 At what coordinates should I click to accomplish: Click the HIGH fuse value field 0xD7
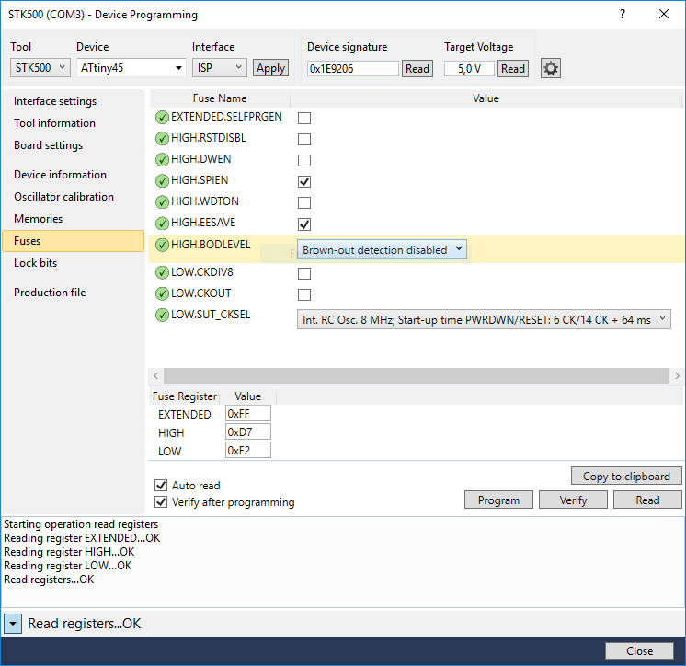[248, 432]
